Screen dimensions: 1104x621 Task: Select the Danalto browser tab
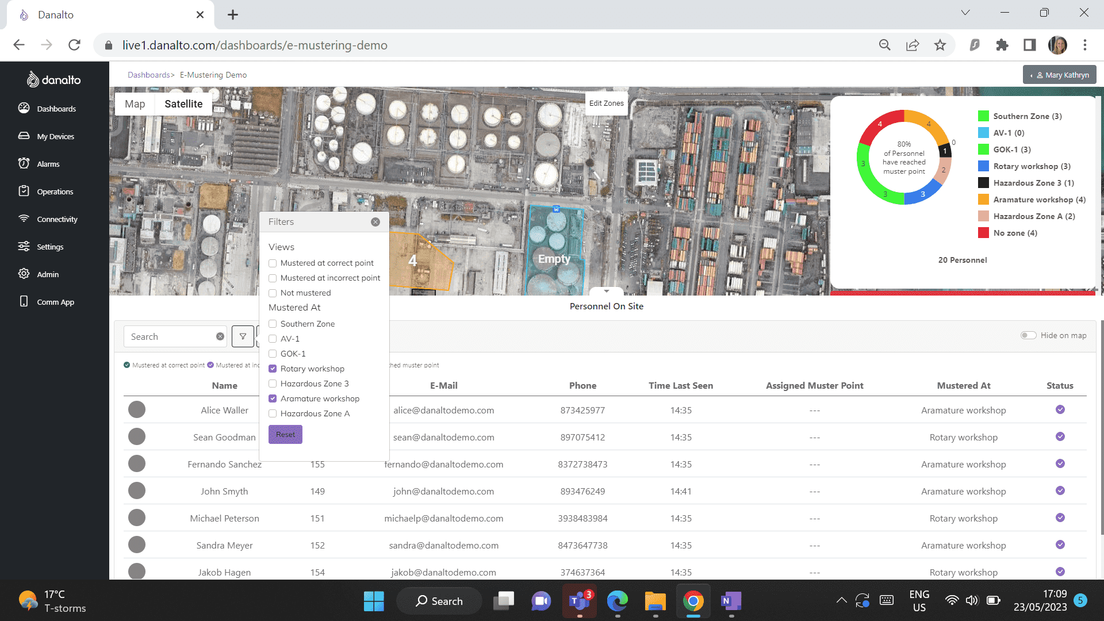(109, 15)
